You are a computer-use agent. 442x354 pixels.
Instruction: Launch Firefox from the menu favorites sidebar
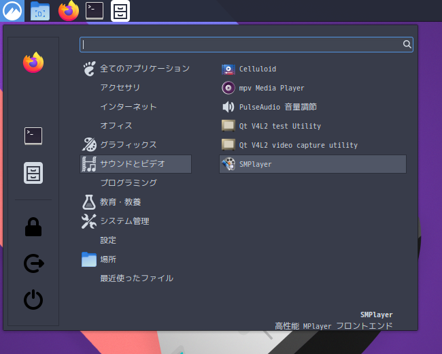point(33,63)
